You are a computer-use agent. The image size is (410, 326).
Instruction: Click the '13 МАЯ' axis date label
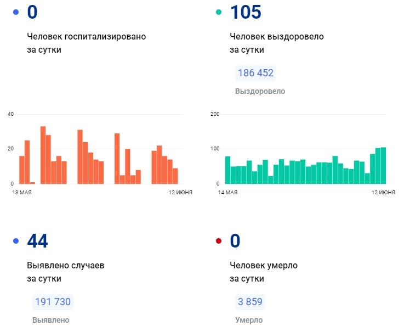pyautogui.click(x=22, y=193)
